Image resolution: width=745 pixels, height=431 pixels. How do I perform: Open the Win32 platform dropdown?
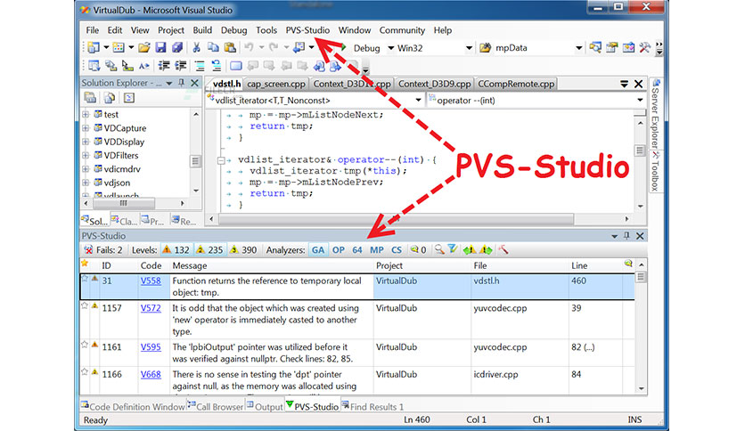pyautogui.click(x=469, y=48)
